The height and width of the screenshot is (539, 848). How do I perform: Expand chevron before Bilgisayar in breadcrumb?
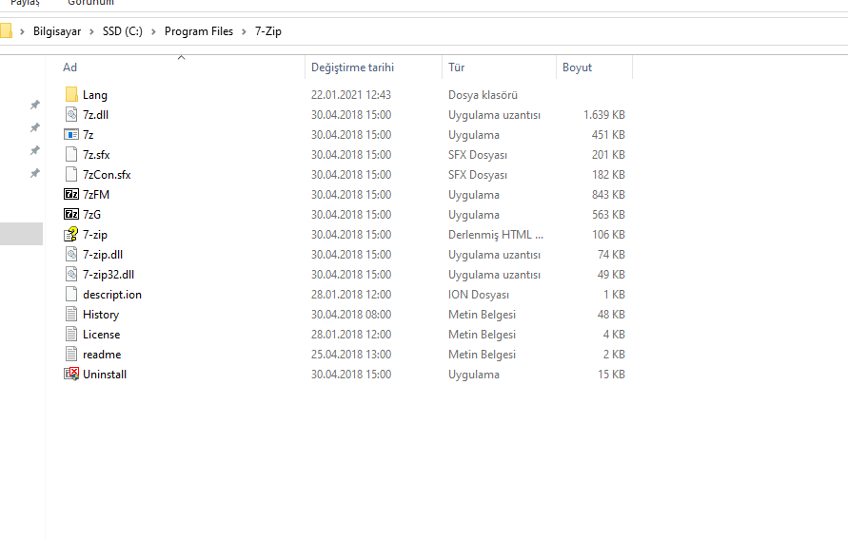22,32
